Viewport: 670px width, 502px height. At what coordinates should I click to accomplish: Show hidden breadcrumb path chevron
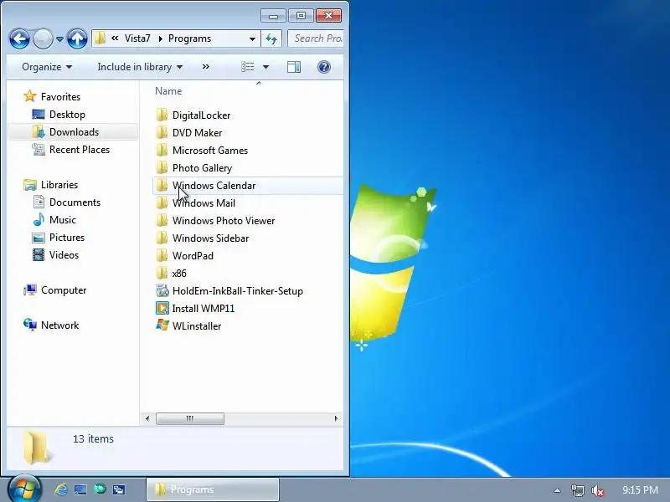pos(115,38)
